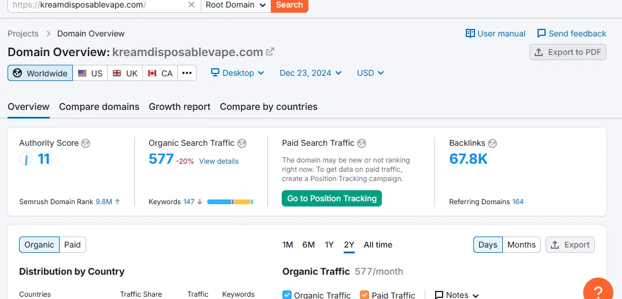This screenshot has width=622, height=299.
Task: Switch chart to Paid view
Action: pos(72,245)
